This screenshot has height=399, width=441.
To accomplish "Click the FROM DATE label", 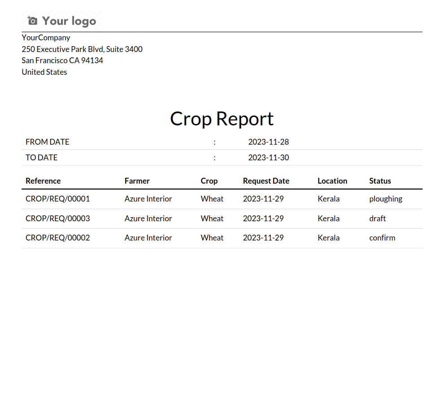I will click(x=48, y=142).
